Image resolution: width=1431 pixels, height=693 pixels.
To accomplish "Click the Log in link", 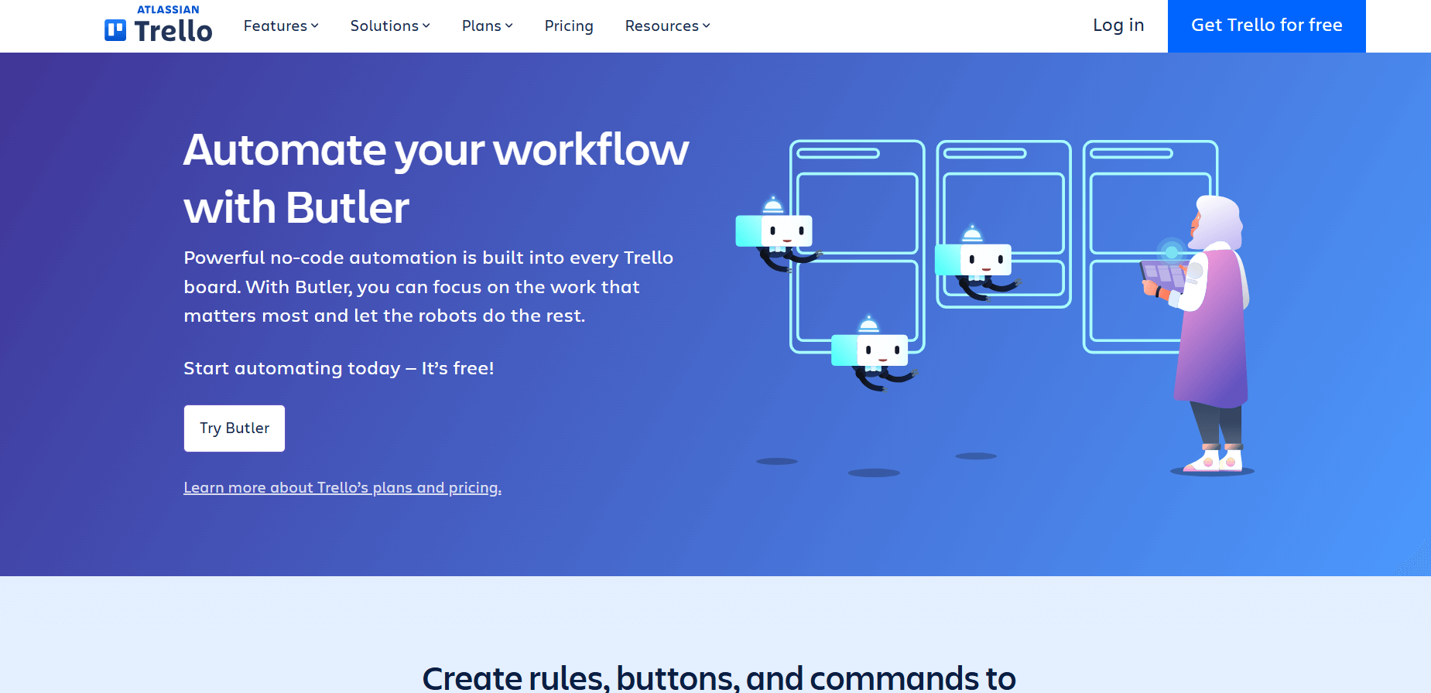I will (1118, 26).
